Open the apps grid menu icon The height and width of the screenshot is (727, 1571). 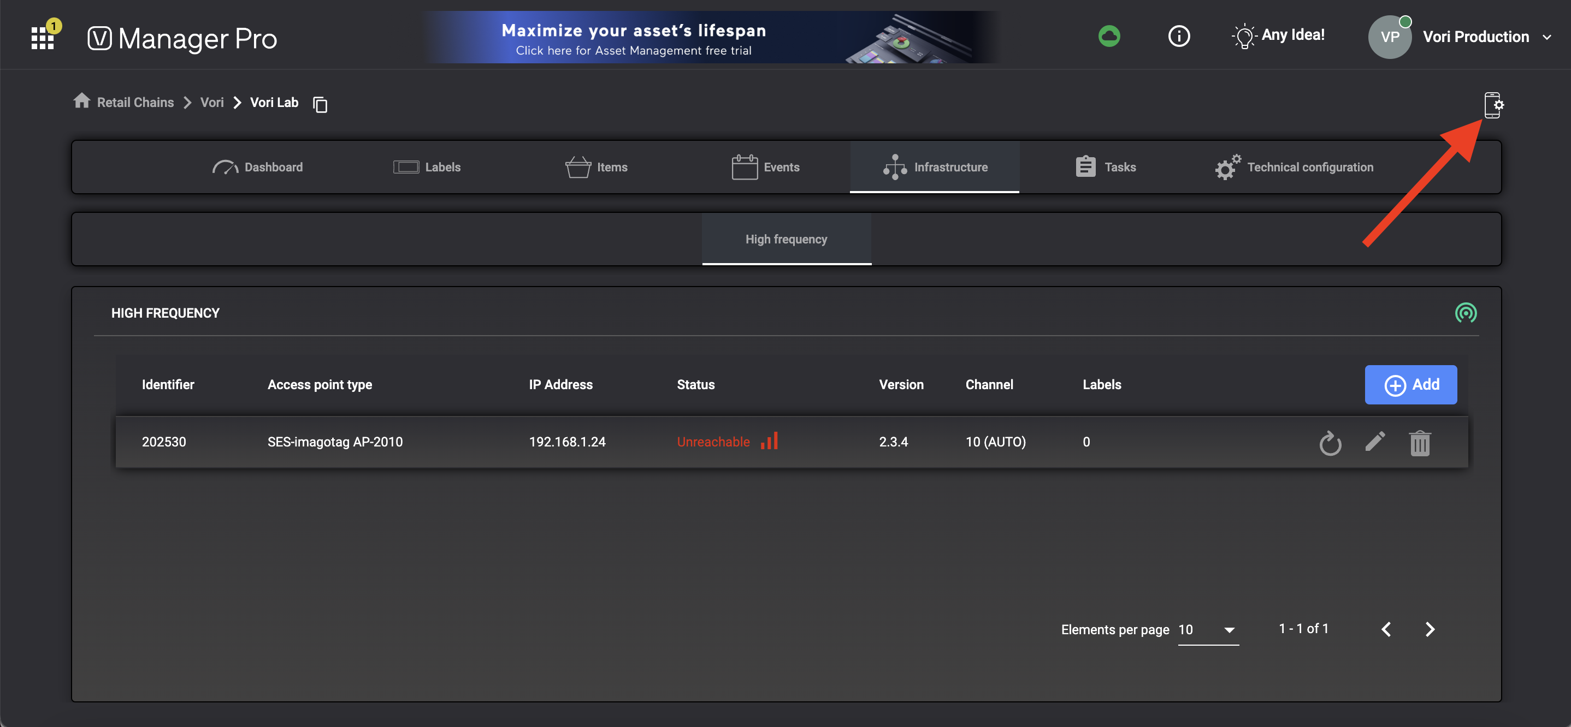43,38
